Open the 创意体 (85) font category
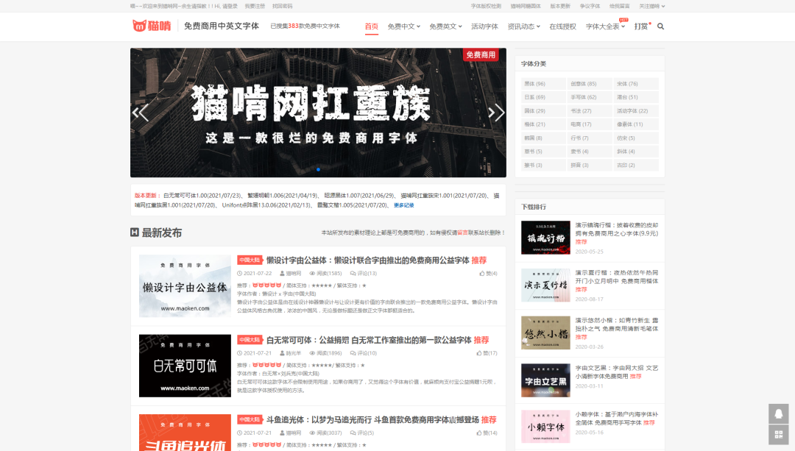The width and height of the screenshot is (795, 451). coord(590,84)
